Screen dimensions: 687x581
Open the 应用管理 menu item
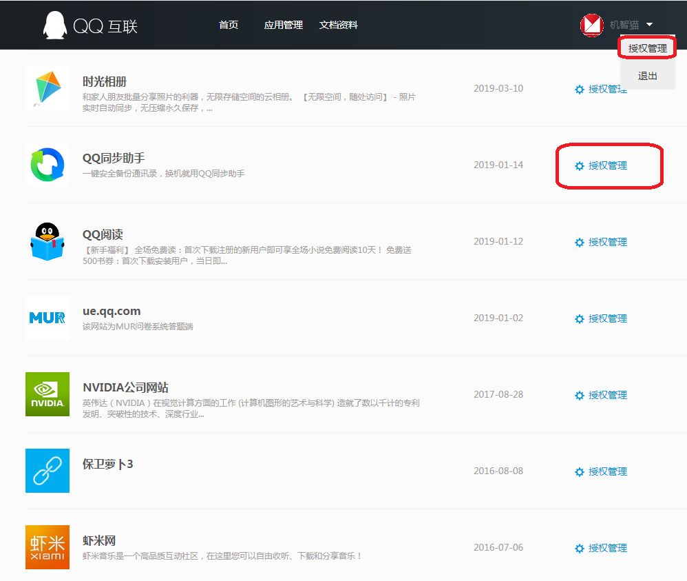coord(283,24)
